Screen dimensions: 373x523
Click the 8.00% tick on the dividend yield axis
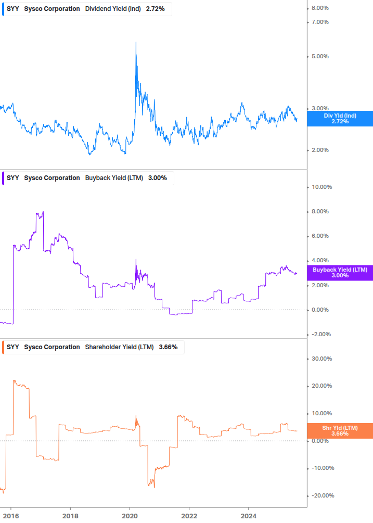(x=320, y=8)
